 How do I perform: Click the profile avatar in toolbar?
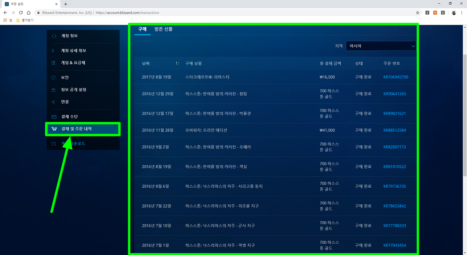(454, 13)
